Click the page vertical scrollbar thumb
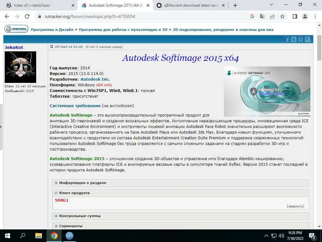Screen dimensions: 322x242 [x=319, y=48]
